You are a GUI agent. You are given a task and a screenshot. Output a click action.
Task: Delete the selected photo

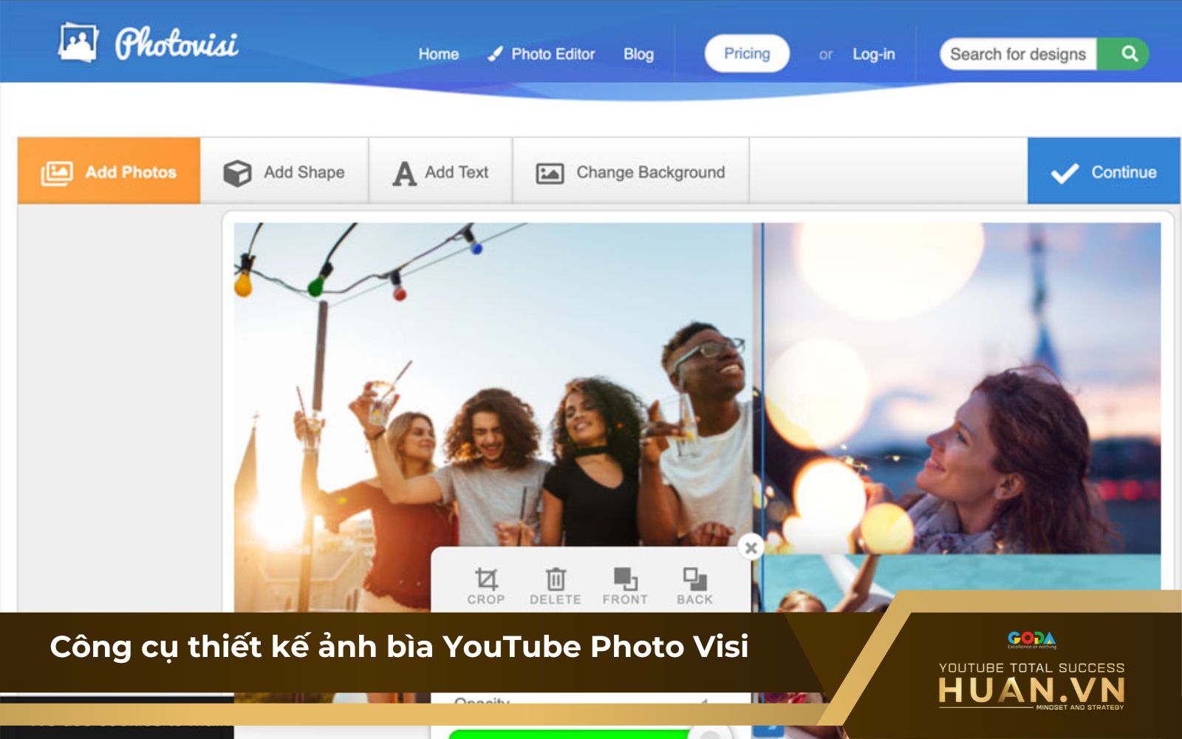[555, 587]
